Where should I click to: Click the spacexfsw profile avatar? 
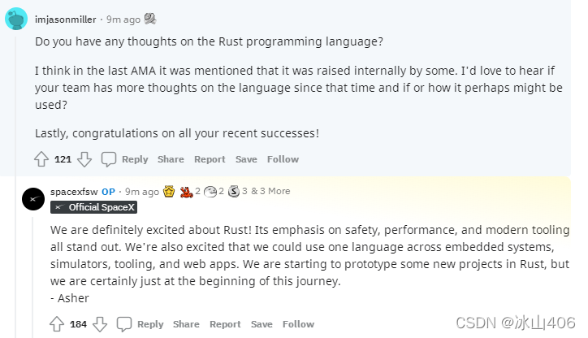pyautogui.click(x=32, y=198)
